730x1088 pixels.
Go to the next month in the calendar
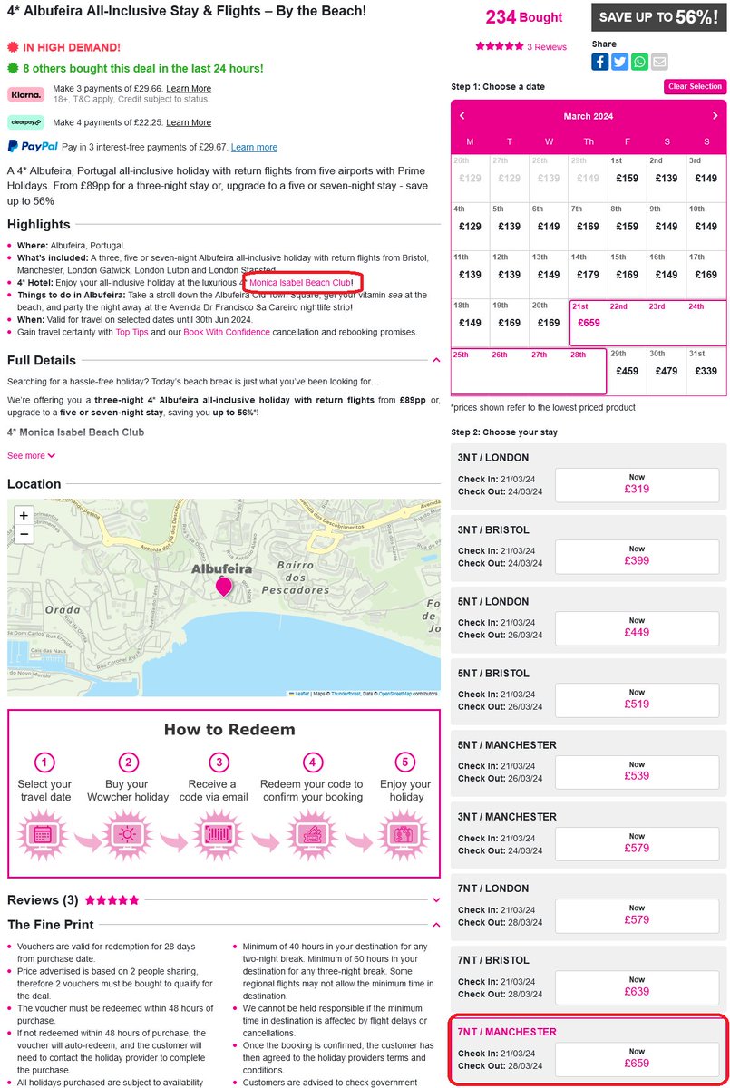[715, 116]
